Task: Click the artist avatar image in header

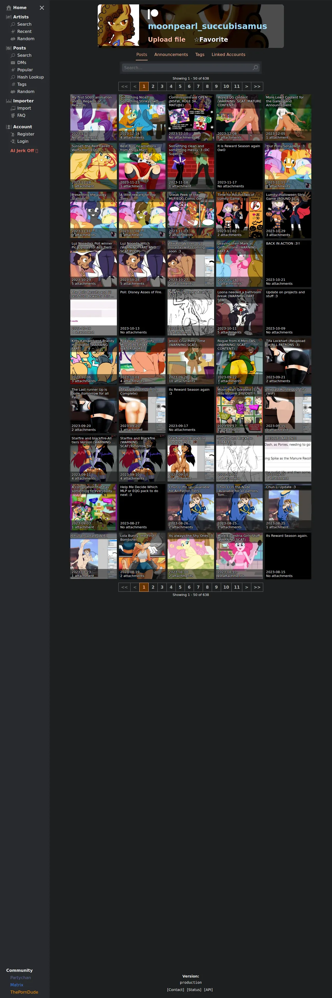Action: (x=118, y=26)
